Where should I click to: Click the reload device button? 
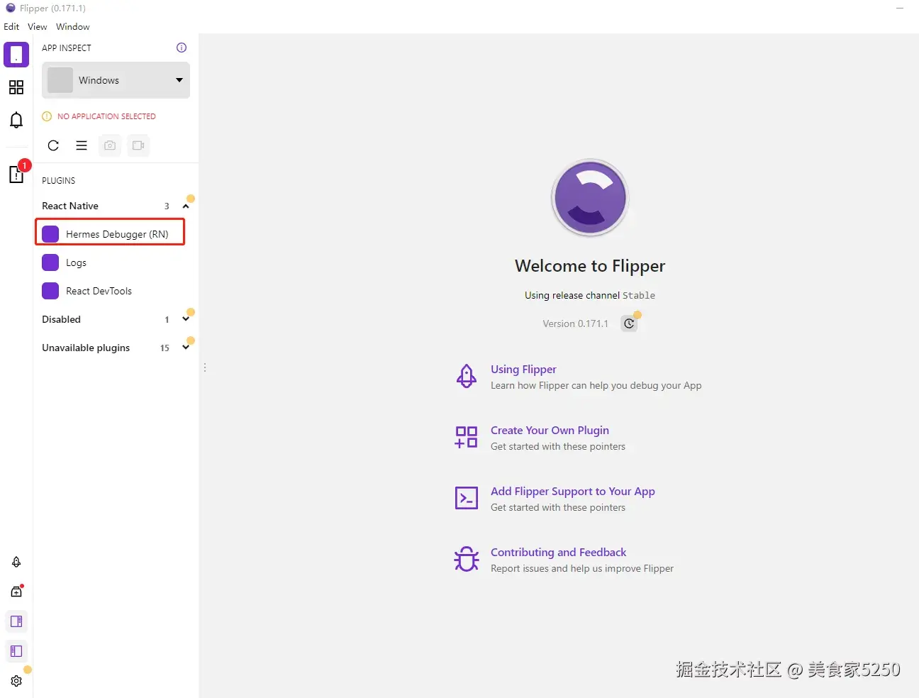pyautogui.click(x=53, y=145)
